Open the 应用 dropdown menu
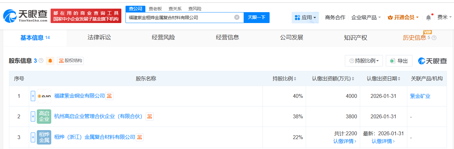This screenshot has width=454, height=149. (x=305, y=18)
